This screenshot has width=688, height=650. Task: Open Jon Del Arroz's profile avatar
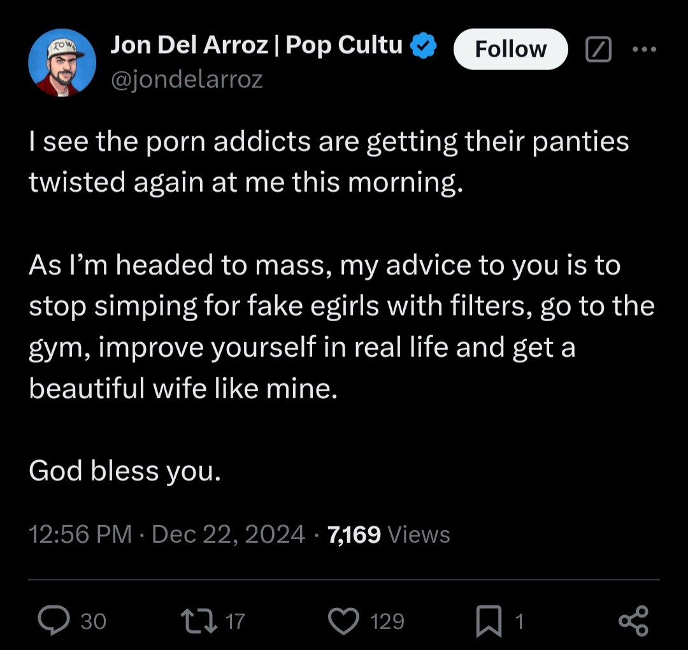(x=62, y=62)
